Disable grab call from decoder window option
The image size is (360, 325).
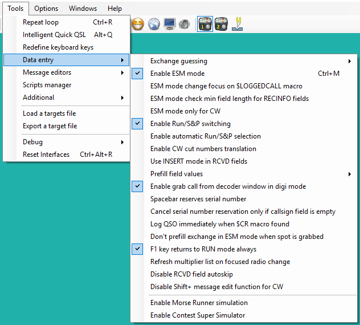tap(244, 186)
